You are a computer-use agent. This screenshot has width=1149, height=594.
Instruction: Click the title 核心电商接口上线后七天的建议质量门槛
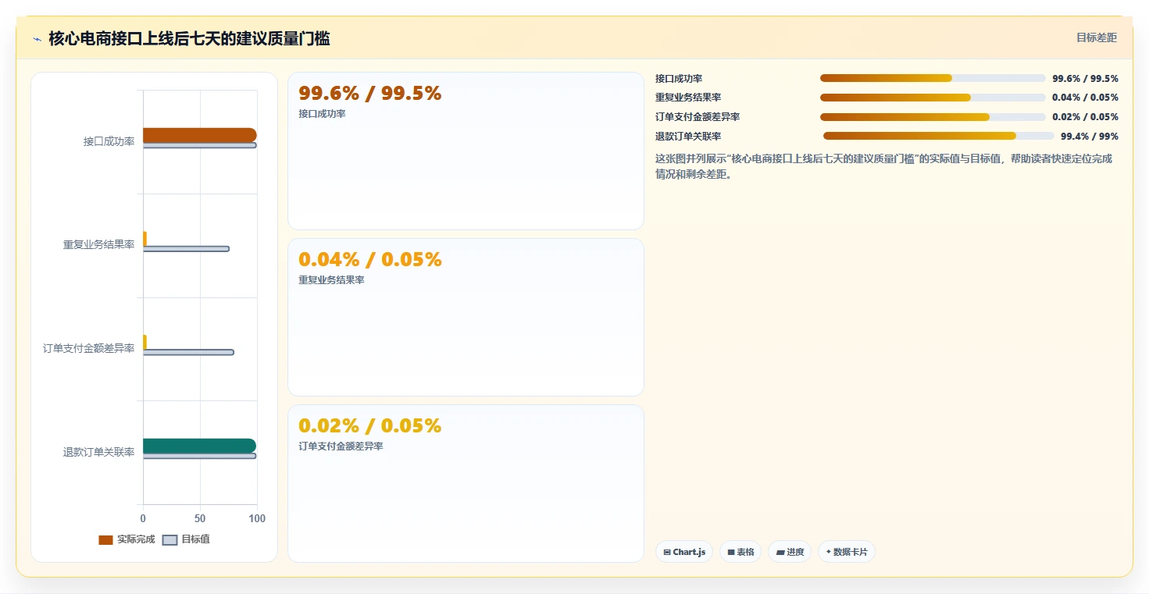coord(189,38)
